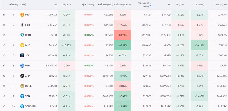The image size is (228, 111).
Task: Click BTC price $70967.1
Action: point(52,15)
